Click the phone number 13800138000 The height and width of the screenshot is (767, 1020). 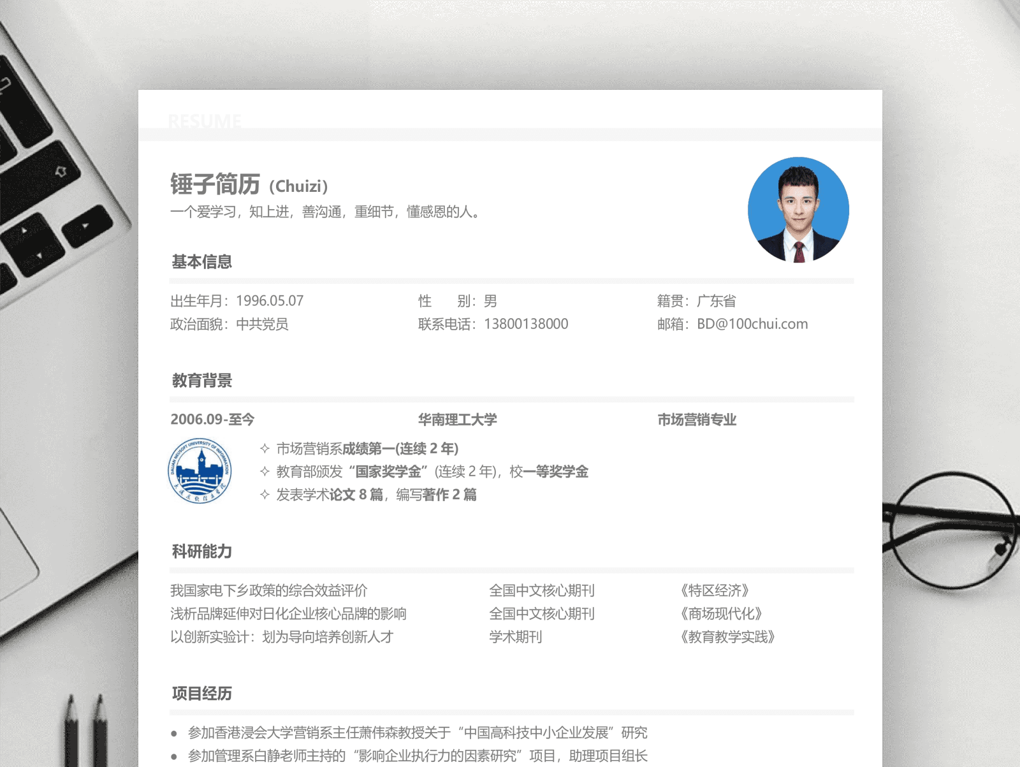526,324
